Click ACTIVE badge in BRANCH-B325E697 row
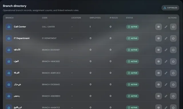 (132, 50)
